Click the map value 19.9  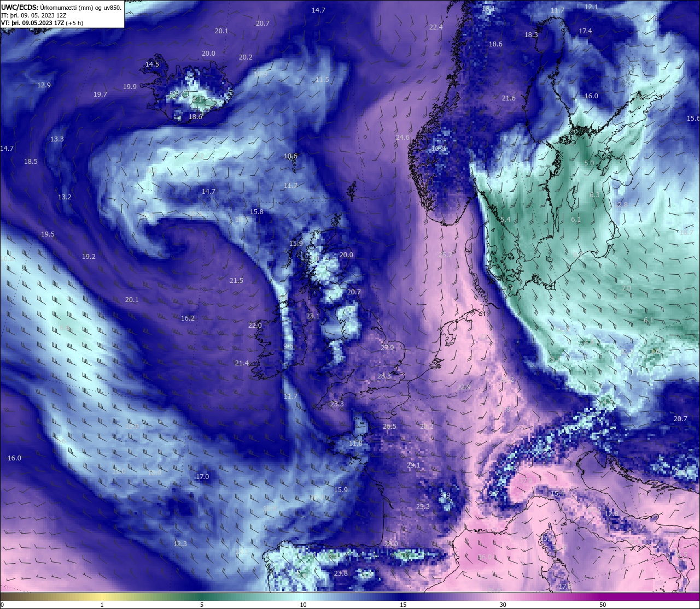tap(130, 87)
